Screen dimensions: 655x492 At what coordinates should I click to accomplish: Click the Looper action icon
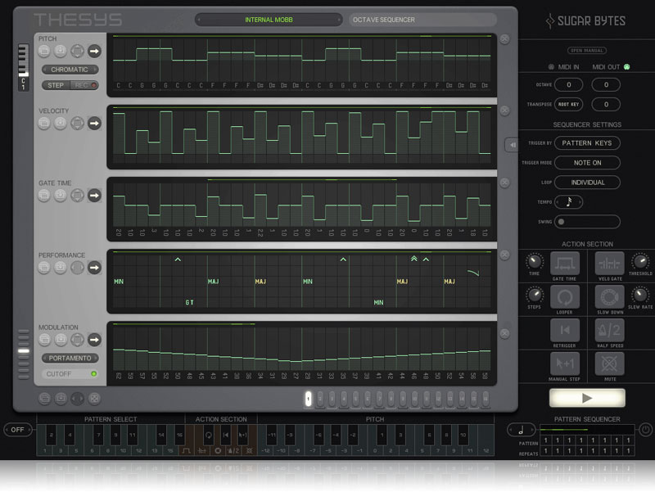[565, 296]
